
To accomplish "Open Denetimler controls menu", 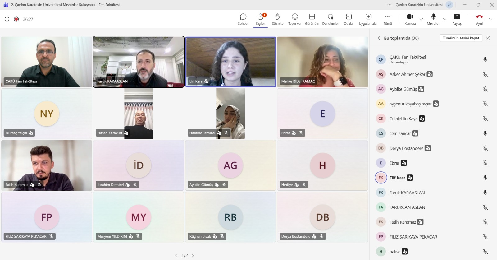I will [331, 19].
